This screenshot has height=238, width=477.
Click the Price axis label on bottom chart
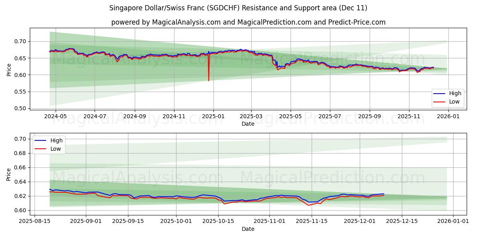[9, 175]
